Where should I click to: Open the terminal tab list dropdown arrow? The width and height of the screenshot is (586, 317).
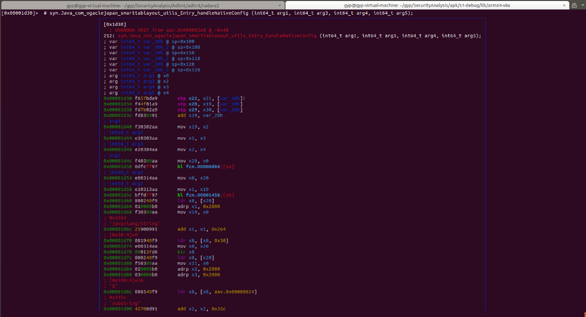click(x=582, y=4)
